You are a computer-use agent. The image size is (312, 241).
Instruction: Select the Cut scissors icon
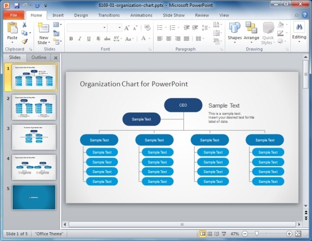24,25
